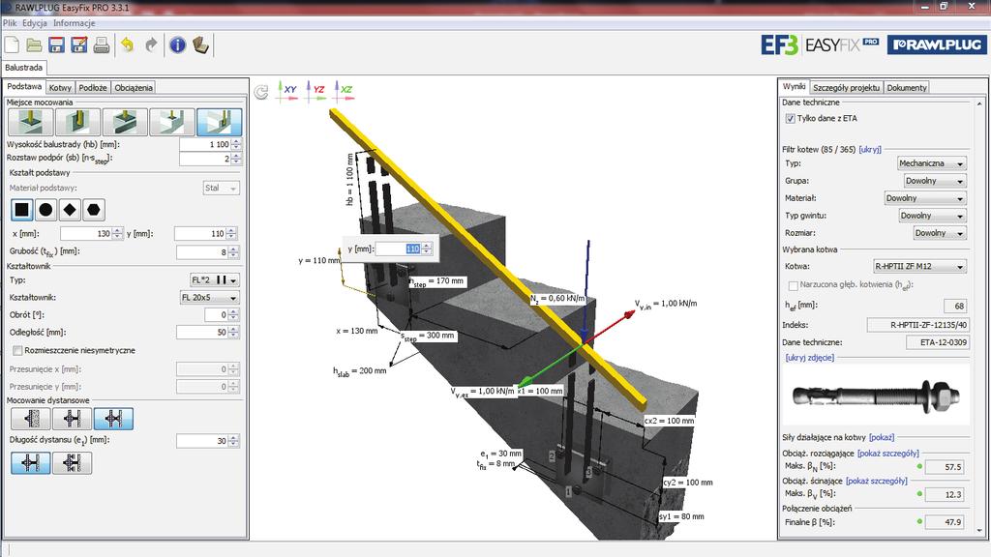Click the ukryj link beside Filtr kotew
Image resolution: width=991 pixels, height=557 pixels.
pyautogui.click(x=870, y=150)
